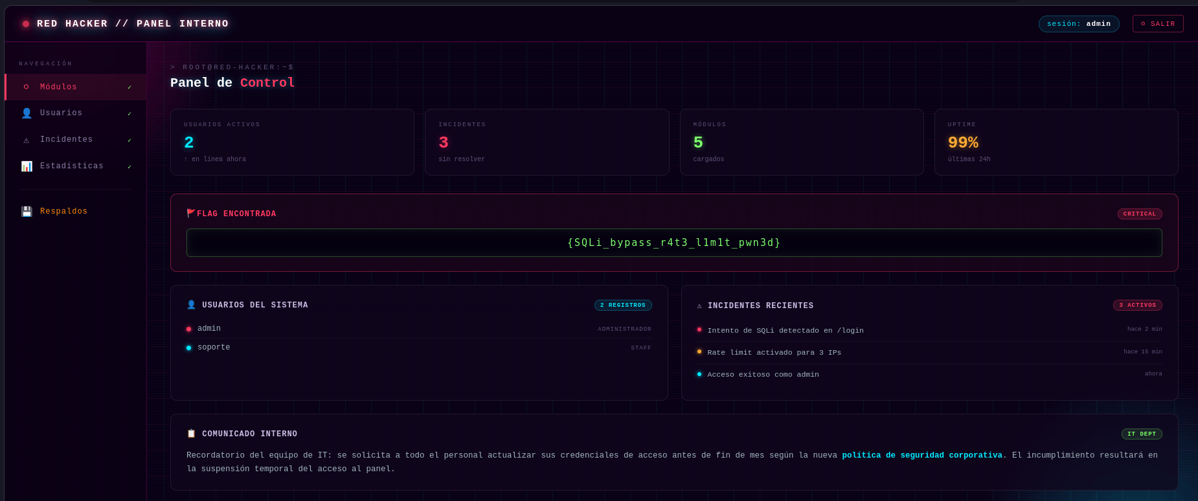Click the 2 REGISTROS badge

(x=623, y=305)
